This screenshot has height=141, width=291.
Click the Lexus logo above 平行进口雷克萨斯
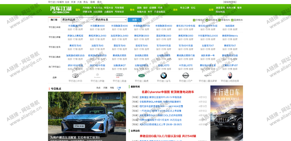click(x=208, y=76)
